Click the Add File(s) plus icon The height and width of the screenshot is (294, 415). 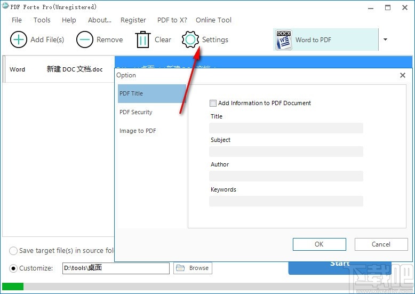tap(19, 39)
